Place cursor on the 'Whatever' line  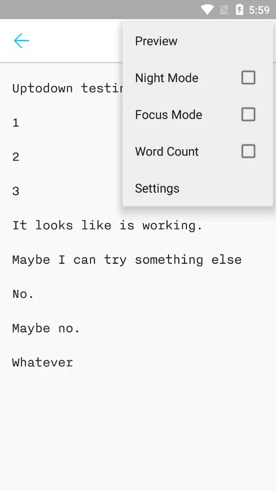42,363
